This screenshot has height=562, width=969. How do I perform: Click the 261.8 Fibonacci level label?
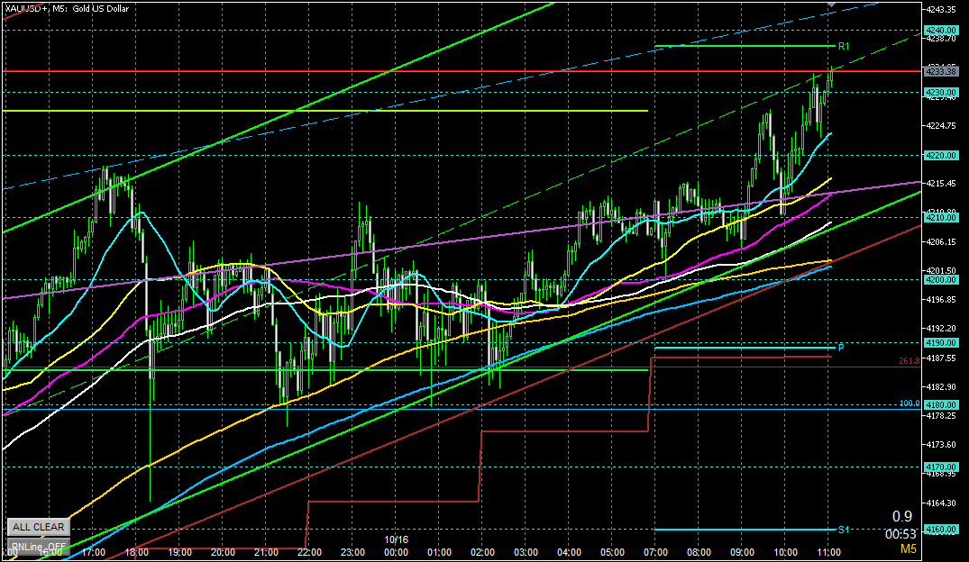click(909, 360)
